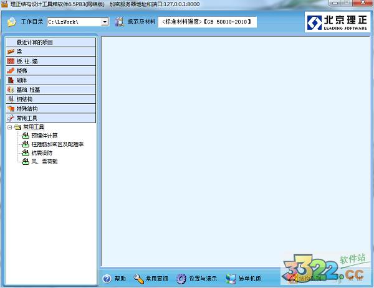This screenshot has height=288, width=374.
Task: Click the icon beside 风、雪荷载
Action: click(x=26, y=162)
